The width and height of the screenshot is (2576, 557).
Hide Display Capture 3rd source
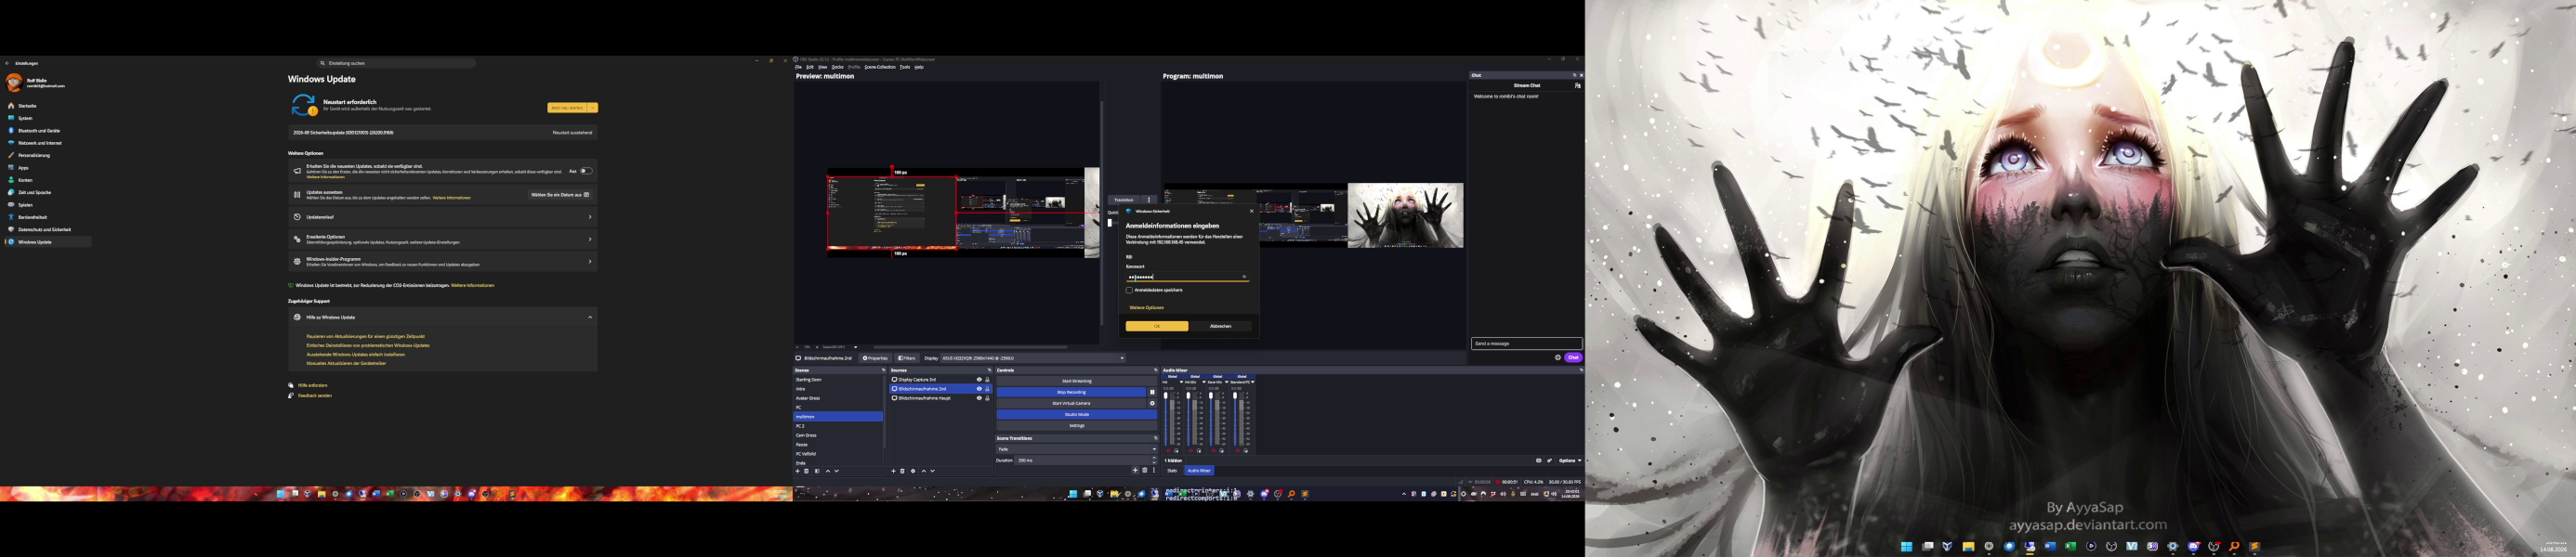point(979,381)
